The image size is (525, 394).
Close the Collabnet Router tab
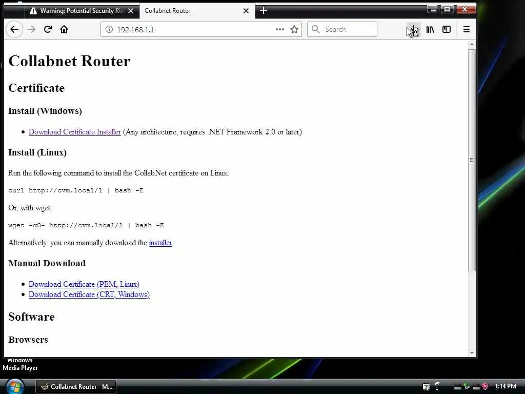246,11
